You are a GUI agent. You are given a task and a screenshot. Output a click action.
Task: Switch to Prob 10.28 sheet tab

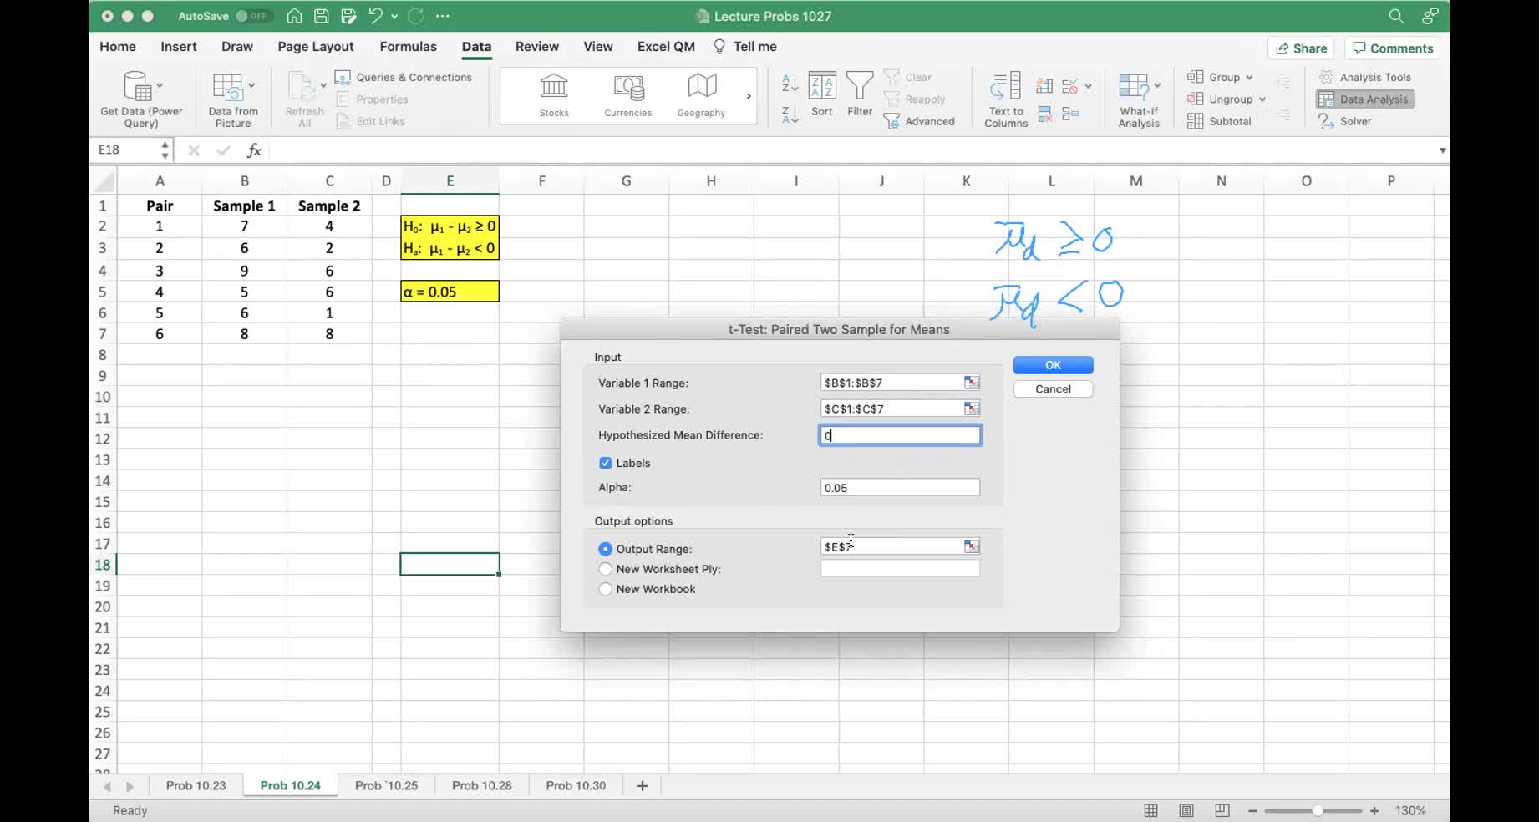click(481, 785)
